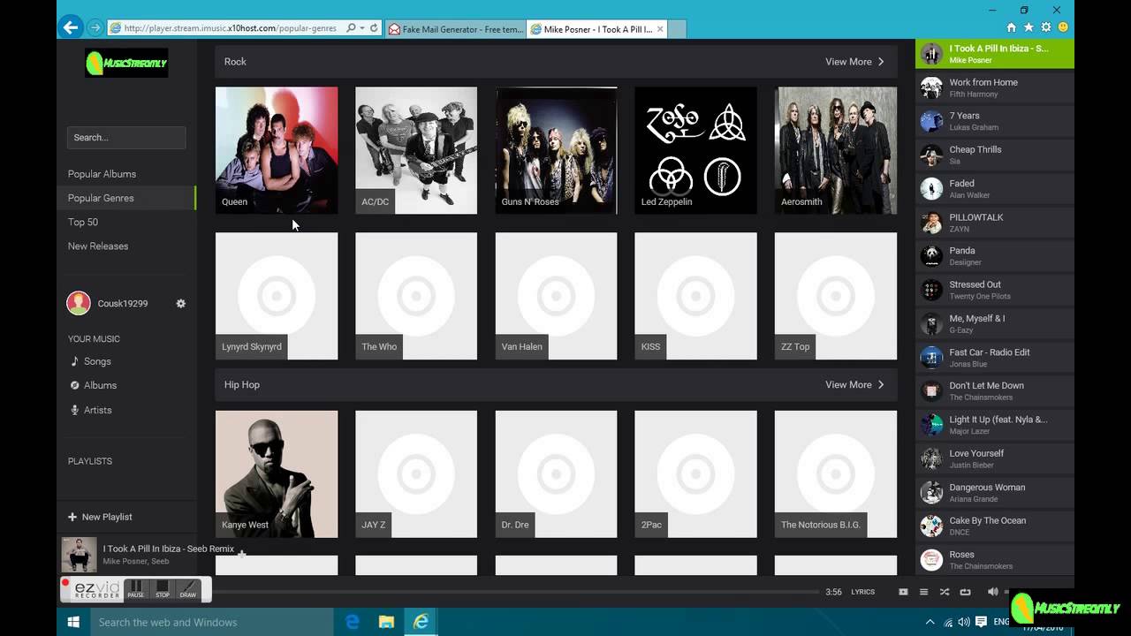Open the JAY Z tile
Image resolution: width=1131 pixels, height=636 pixels.
pyautogui.click(x=416, y=473)
